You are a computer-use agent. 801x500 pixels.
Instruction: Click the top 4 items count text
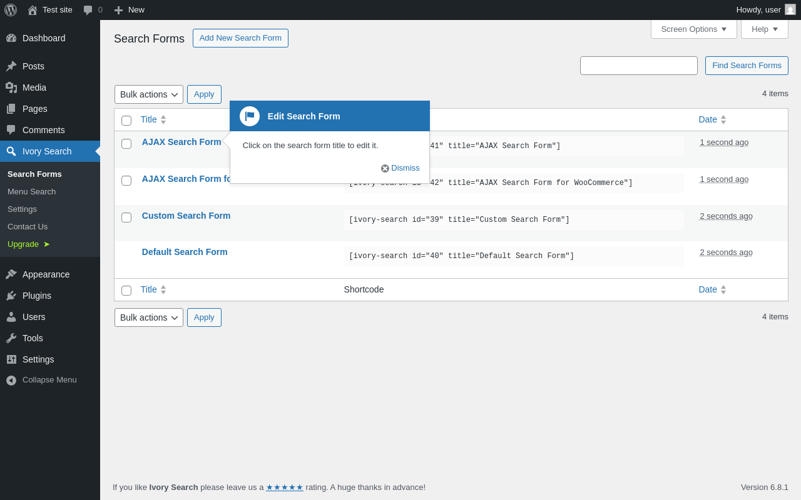click(775, 93)
